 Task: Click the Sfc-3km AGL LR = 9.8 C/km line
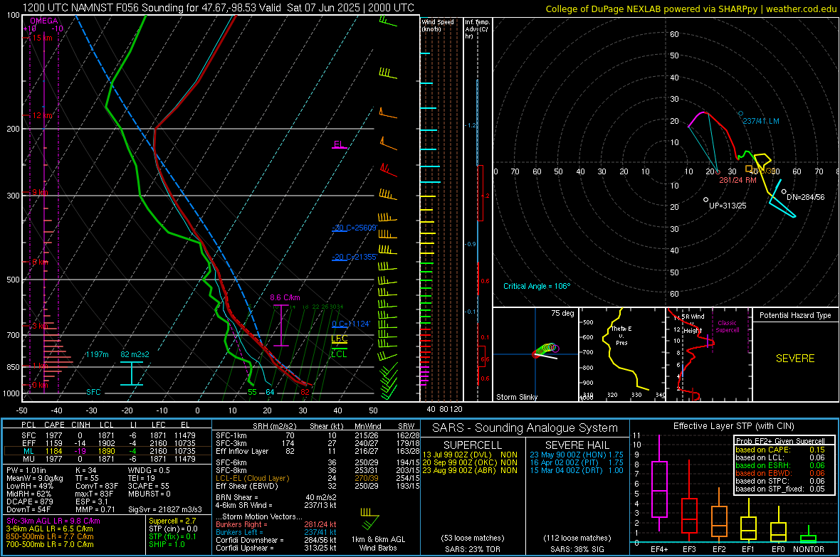(53, 521)
